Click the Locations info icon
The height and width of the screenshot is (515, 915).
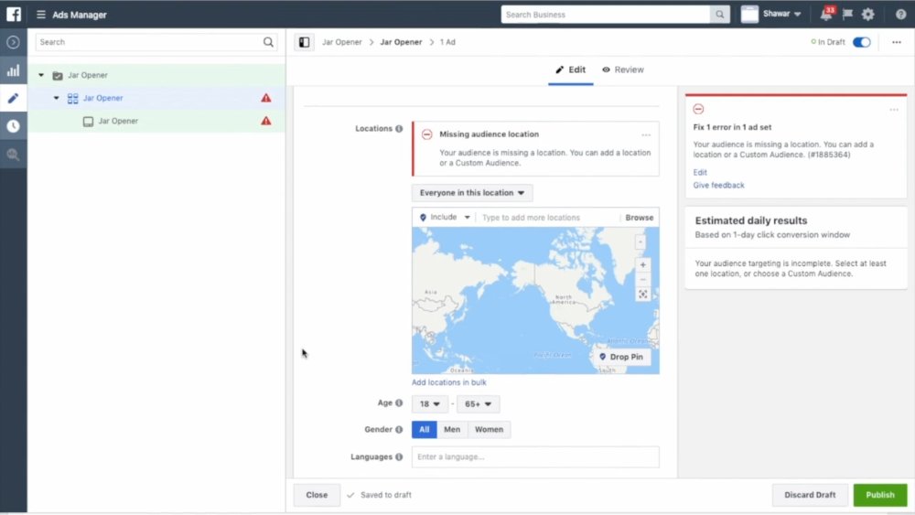coord(399,128)
